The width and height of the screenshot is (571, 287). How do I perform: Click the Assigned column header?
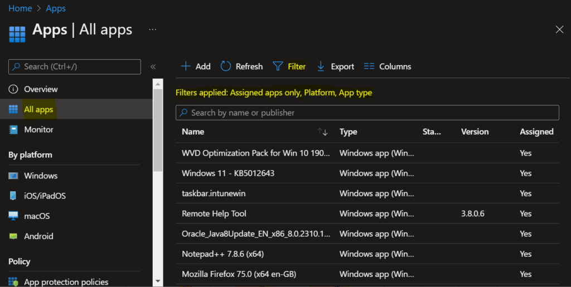(x=537, y=132)
